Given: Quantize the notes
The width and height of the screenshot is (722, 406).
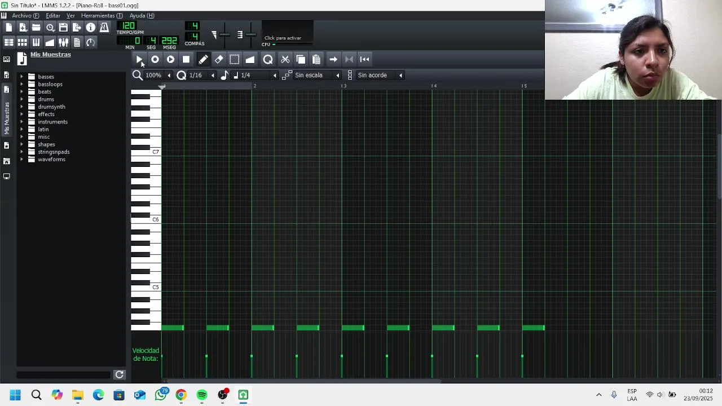Looking at the screenshot, I should pyautogui.click(x=268, y=59).
